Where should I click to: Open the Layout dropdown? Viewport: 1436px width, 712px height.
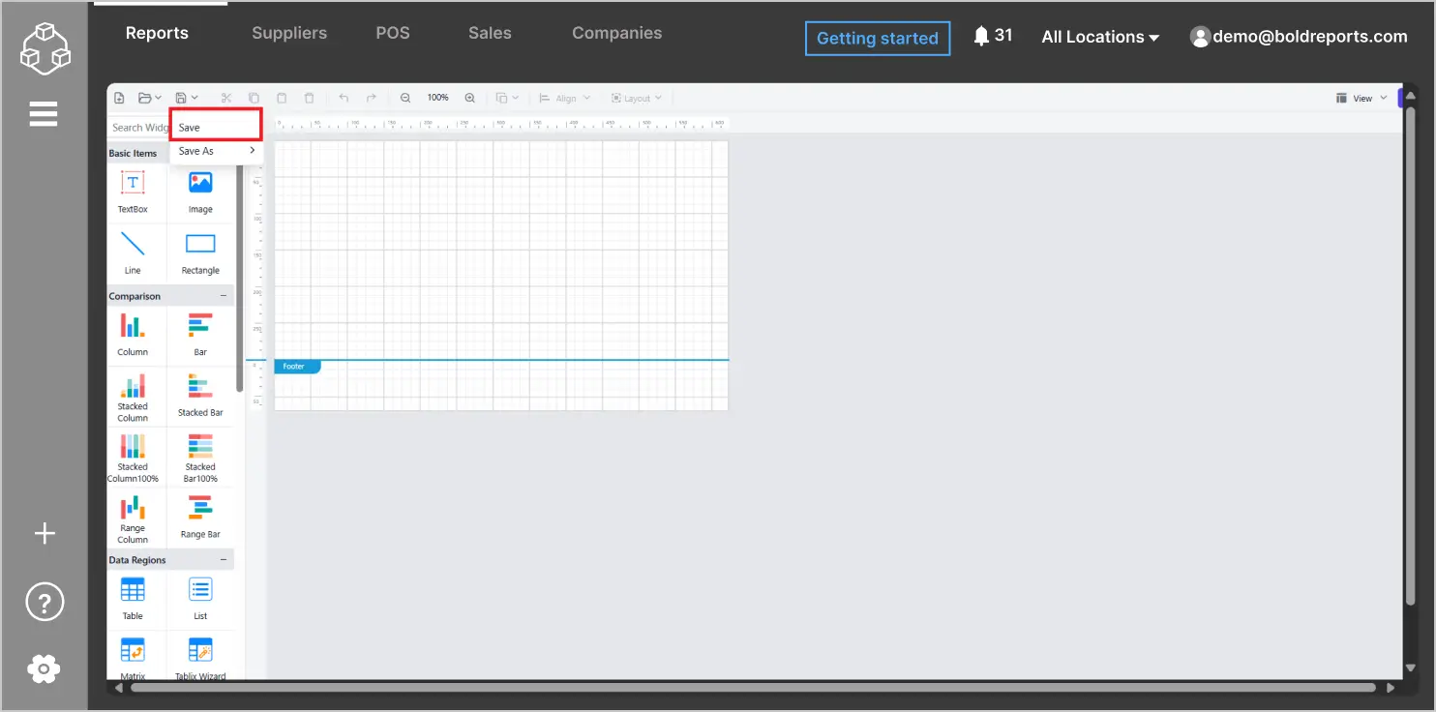point(637,98)
